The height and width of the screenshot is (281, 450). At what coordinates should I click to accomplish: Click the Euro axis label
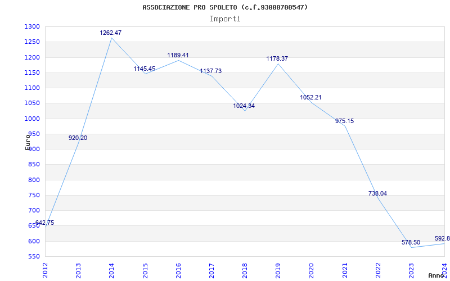[x=28, y=142]
